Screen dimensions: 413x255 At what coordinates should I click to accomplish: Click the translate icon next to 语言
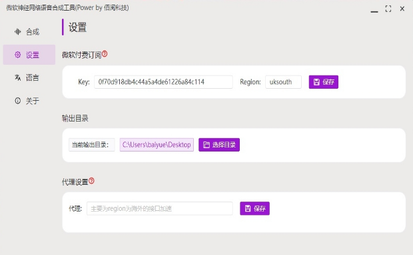[17, 77]
